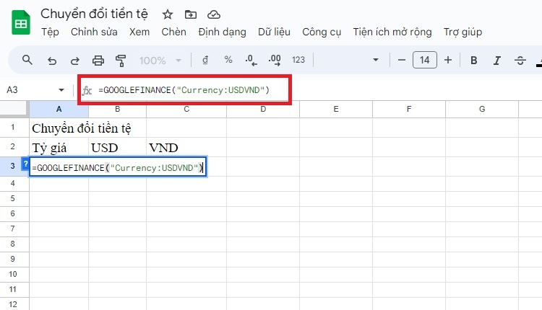Screen dimensions: 542x310
Task: Star the Chuyển đổi tiền tệ document
Action: [x=168, y=14]
